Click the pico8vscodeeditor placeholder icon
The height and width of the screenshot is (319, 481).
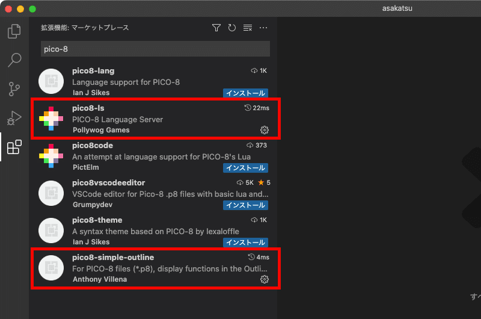[51, 193]
